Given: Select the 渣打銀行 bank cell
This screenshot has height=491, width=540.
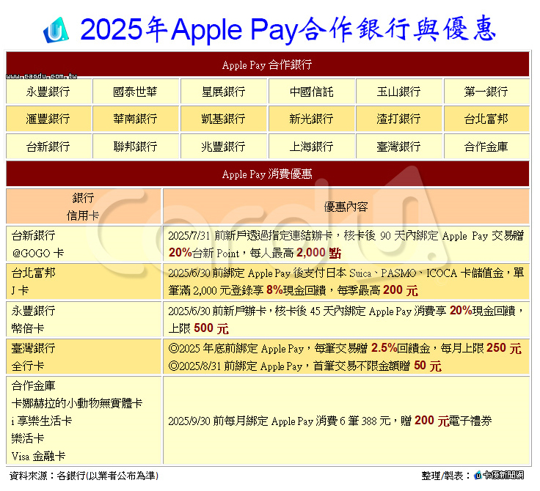Looking at the screenshot, I should tap(399, 119).
